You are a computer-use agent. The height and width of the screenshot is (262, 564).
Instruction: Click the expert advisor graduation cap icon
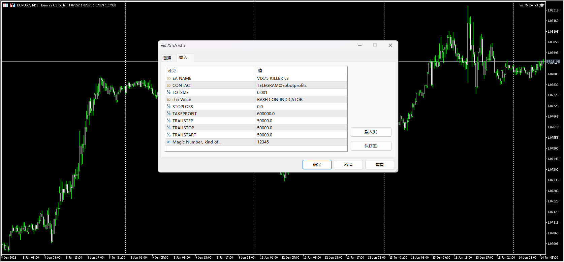click(542, 5)
